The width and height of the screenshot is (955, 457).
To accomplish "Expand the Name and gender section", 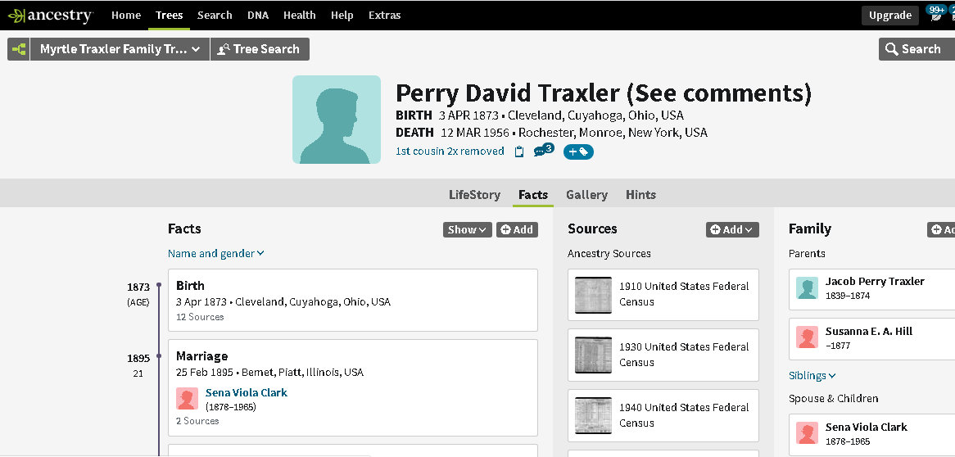I will pyautogui.click(x=216, y=254).
